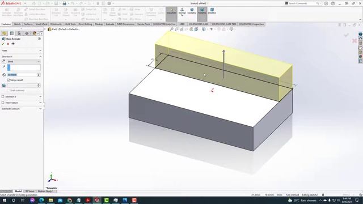Switch to the Sketch ribbon tab

(17, 24)
